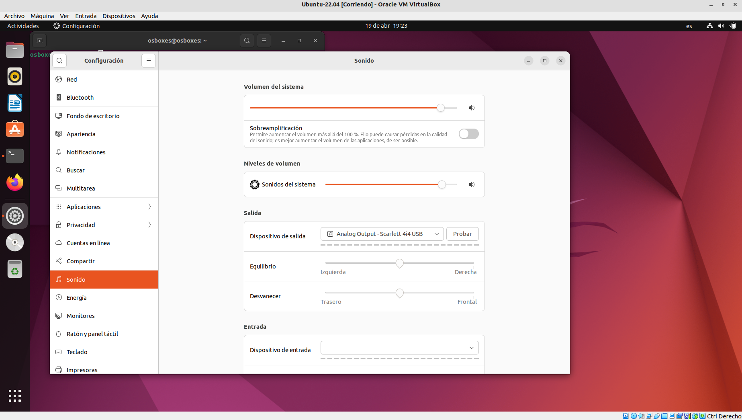Open Buscar settings in the sidebar

[x=104, y=170]
